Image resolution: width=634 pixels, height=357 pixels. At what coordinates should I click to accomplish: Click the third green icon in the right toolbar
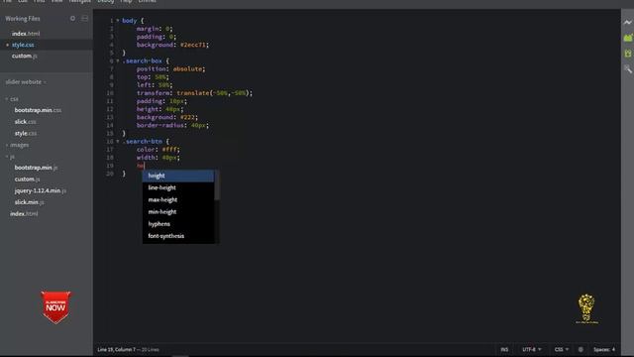[x=627, y=53]
